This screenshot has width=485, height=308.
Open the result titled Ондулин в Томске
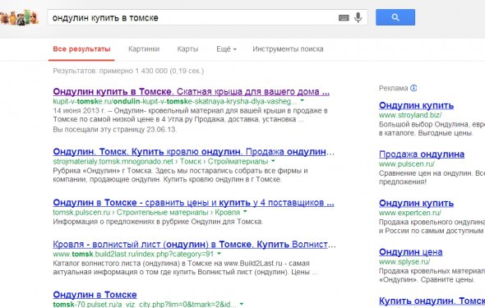[x=95, y=295]
